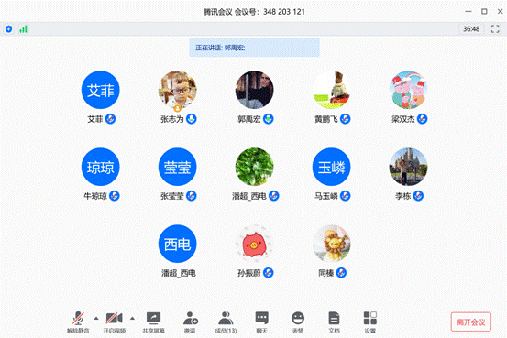Click the red 离开会议 button
Screen dimensions: 507x338
[471, 322]
